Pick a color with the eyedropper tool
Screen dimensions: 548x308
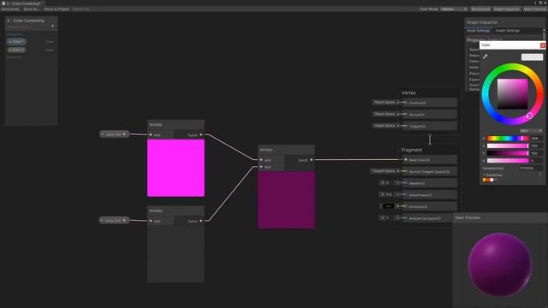pos(485,56)
